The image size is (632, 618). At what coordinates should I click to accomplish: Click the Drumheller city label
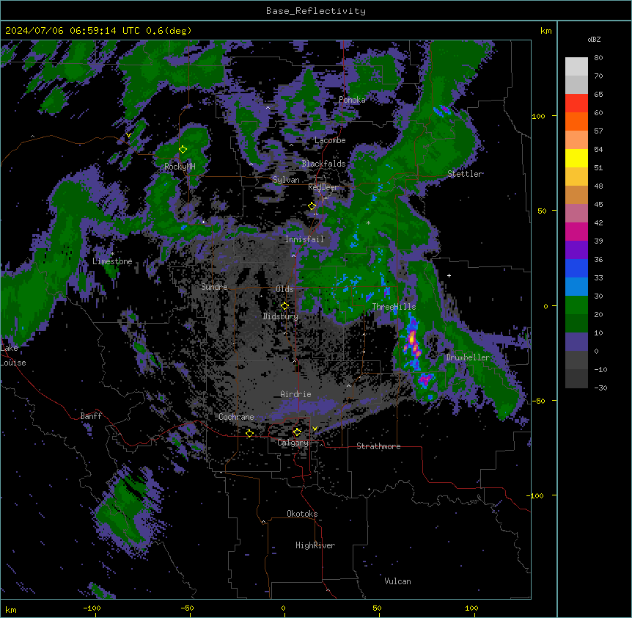tap(468, 357)
